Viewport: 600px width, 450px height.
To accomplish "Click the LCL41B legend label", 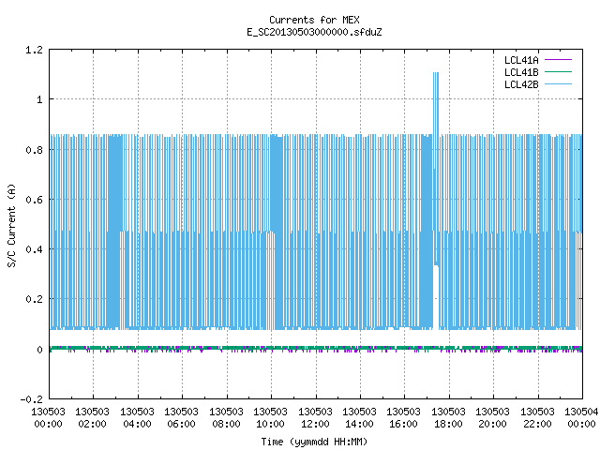I will click(x=521, y=72).
